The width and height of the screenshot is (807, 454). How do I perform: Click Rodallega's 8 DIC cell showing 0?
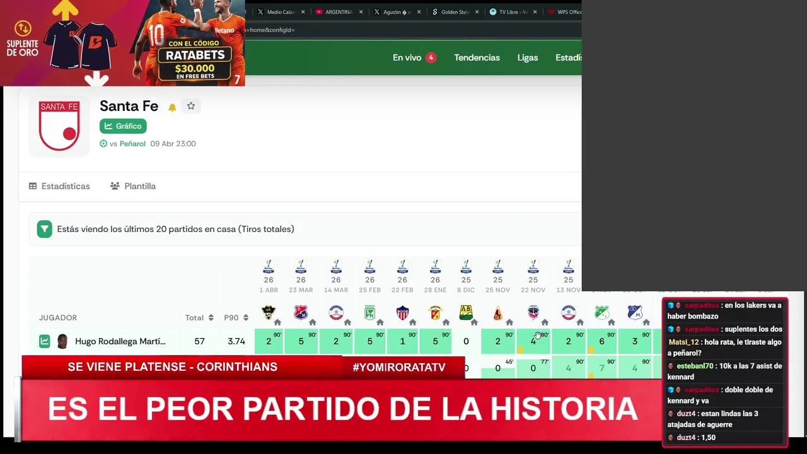point(466,341)
